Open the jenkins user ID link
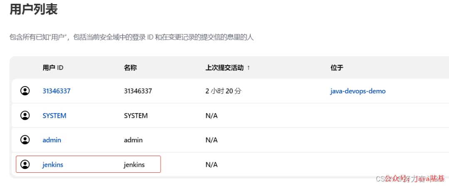 (53, 165)
